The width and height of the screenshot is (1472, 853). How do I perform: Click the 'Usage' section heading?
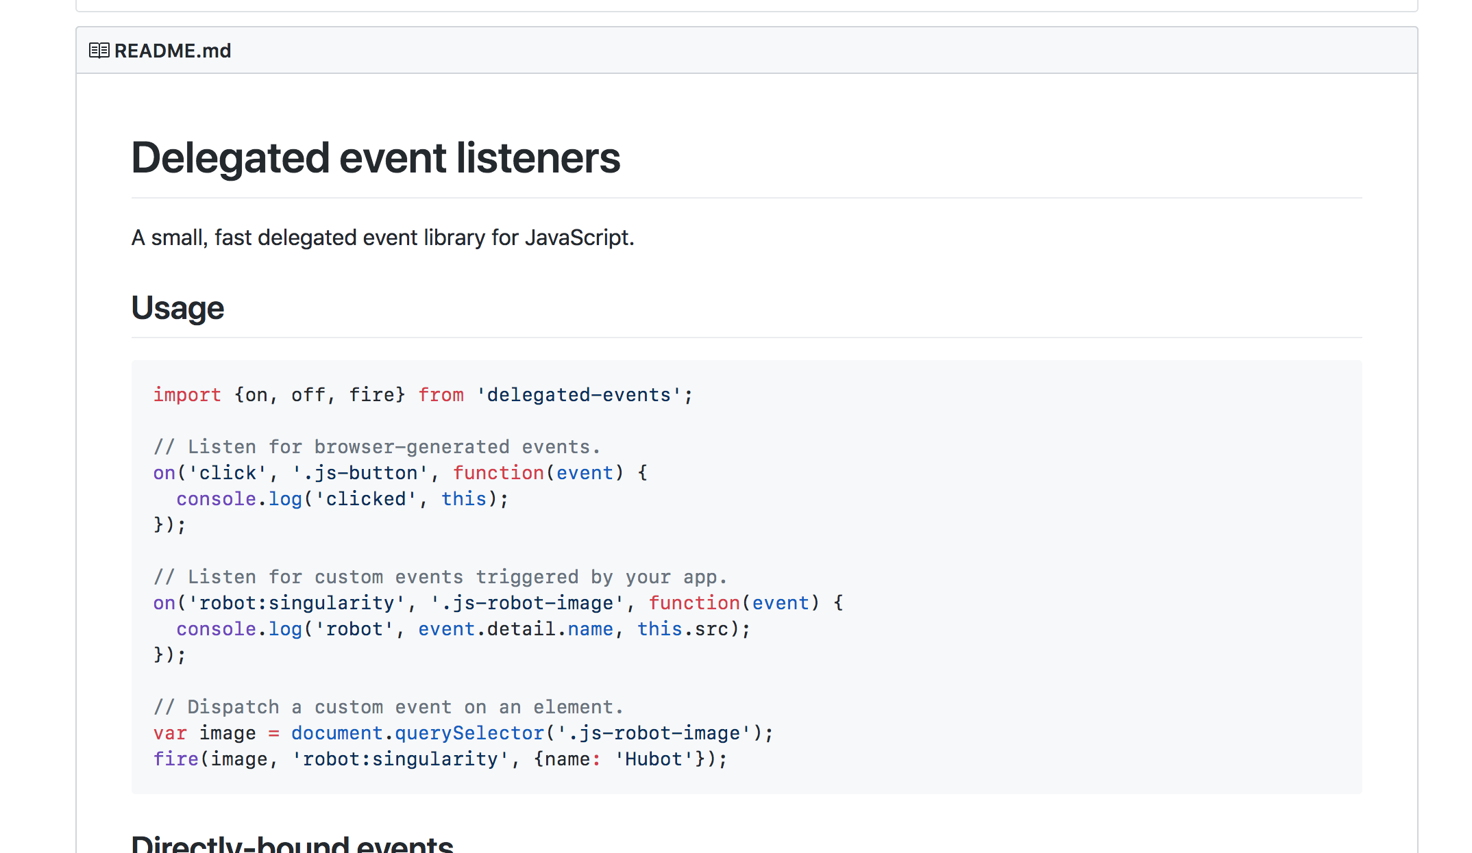pos(177,308)
